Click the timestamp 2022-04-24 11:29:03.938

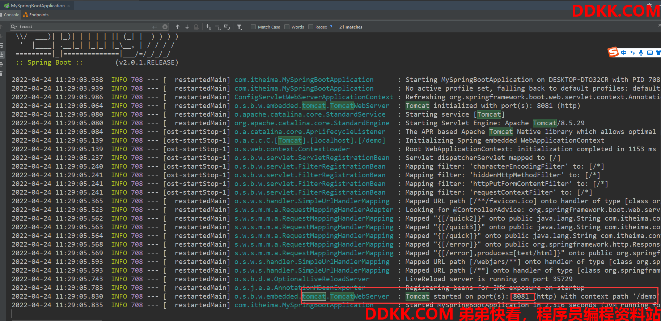click(x=57, y=80)
